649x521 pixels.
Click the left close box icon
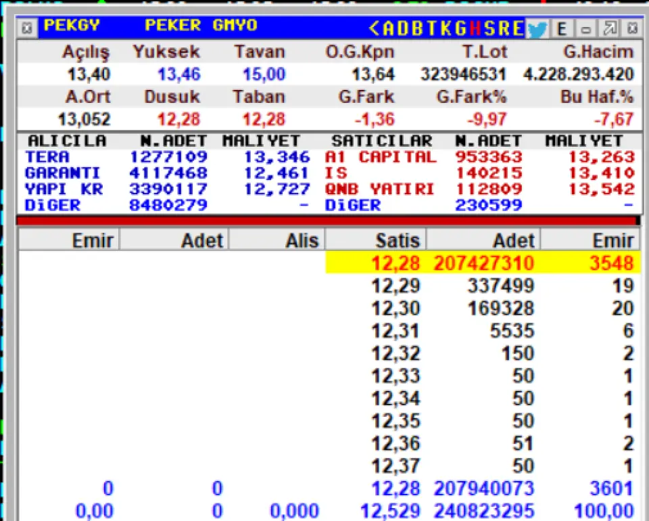point(27,28)
